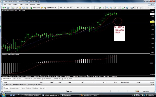Click the yellow MetaEditor icon
This screenshot has height=97, width=156.
[42, 8]
